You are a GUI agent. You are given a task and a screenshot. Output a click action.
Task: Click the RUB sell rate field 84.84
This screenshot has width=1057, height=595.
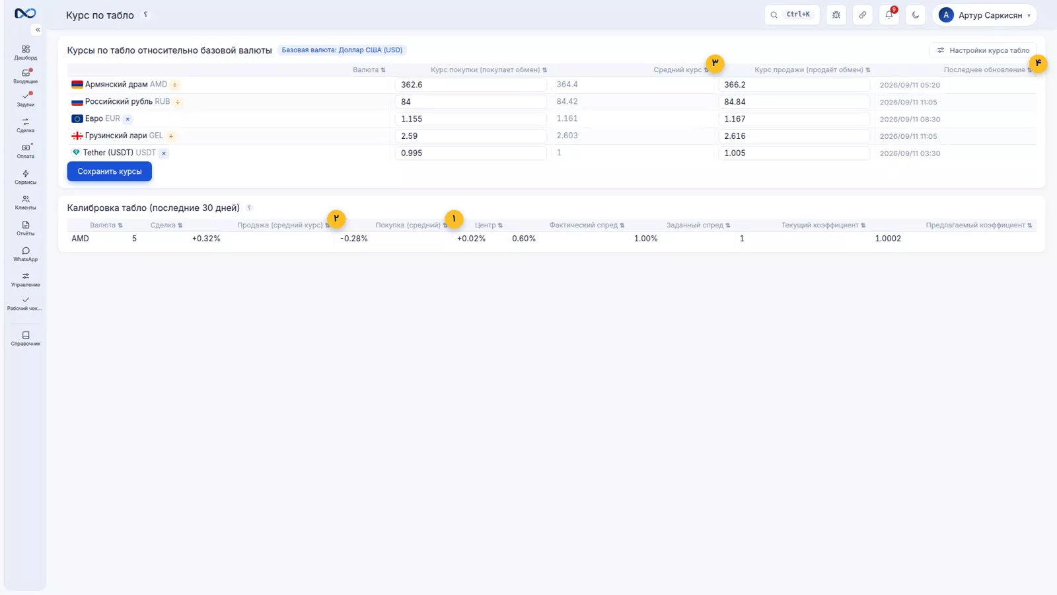(x=793, y=102)
